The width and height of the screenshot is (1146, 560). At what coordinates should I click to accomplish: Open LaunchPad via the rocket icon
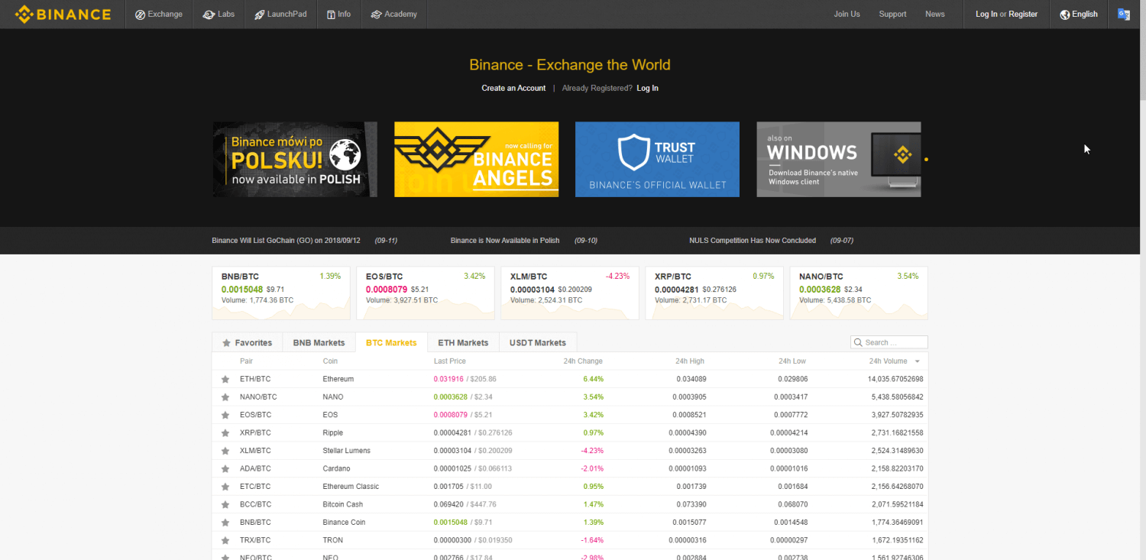pos(259,14)
